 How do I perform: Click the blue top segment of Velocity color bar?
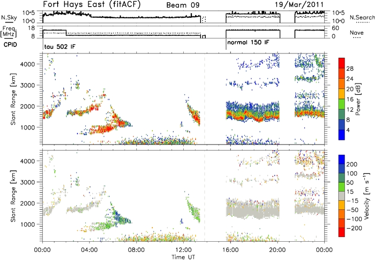(x=342, y=160)
